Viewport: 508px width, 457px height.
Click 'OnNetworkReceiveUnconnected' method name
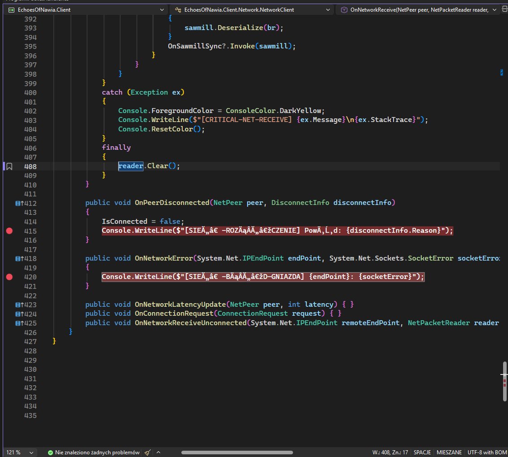[x=190, y=323]
